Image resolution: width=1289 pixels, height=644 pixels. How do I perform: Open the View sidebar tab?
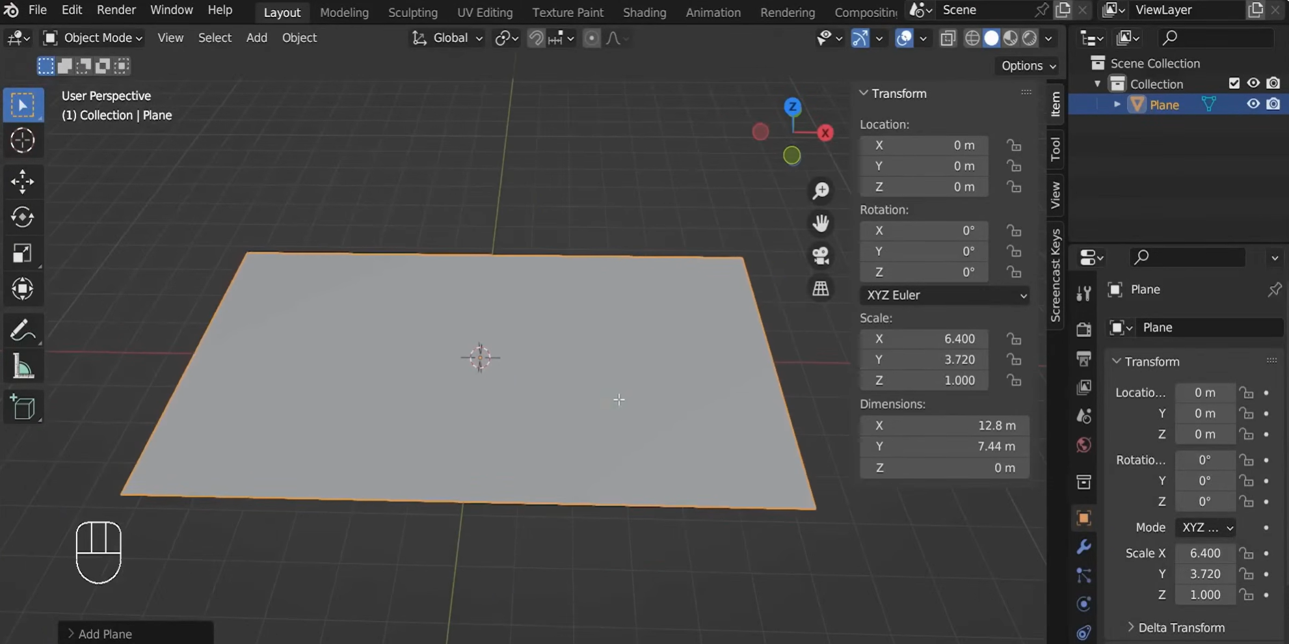click(1055, 195)
